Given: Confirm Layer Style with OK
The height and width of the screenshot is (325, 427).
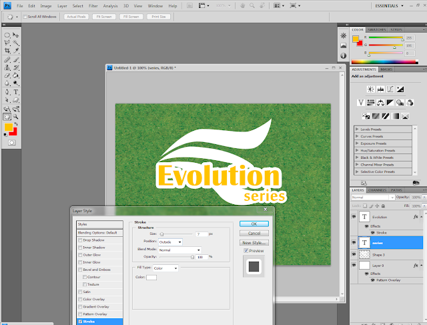Looking at the screenshot, I should tap(254, 224).
